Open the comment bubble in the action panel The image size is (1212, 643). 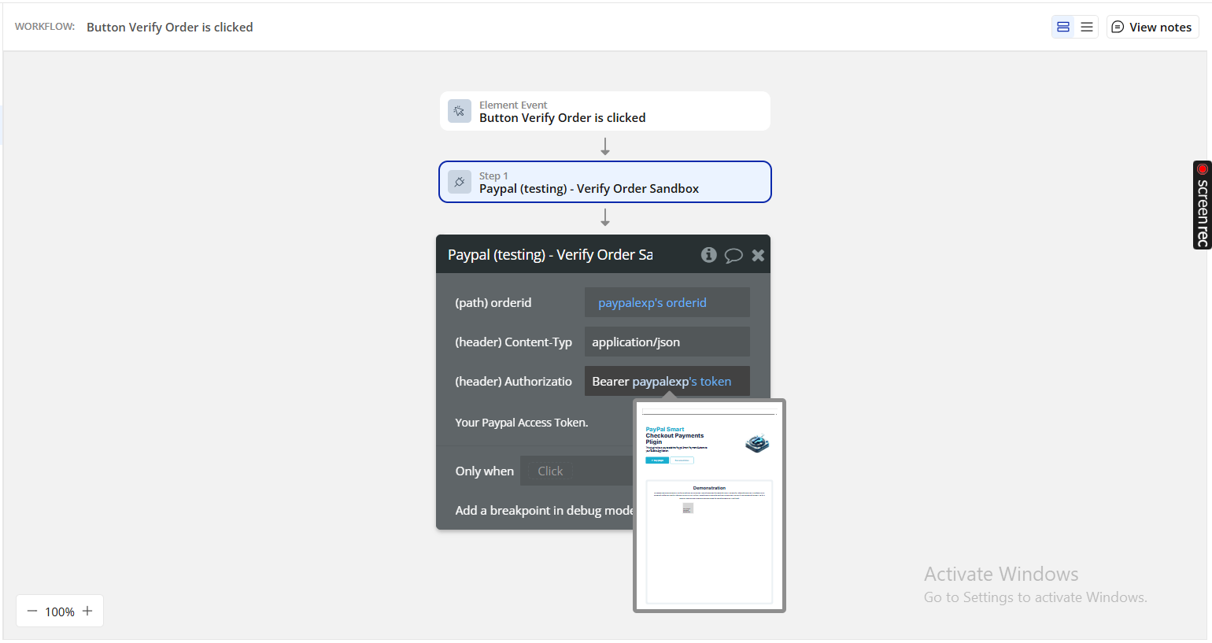click(733, 255)
